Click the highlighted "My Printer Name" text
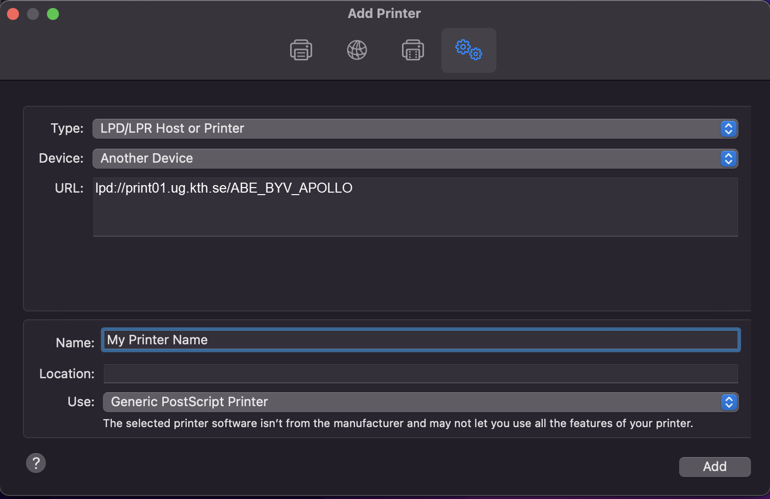Image resolution: width=770 pixels, height=499 pixels. coord(157,339)
